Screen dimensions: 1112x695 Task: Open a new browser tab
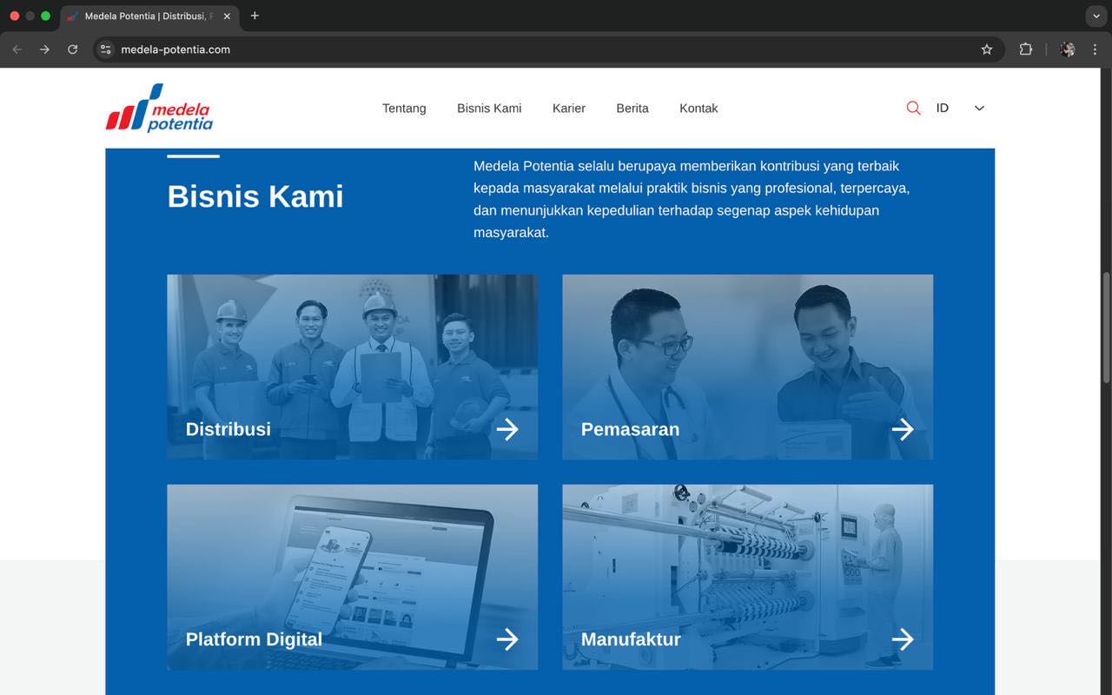[255, 16]
